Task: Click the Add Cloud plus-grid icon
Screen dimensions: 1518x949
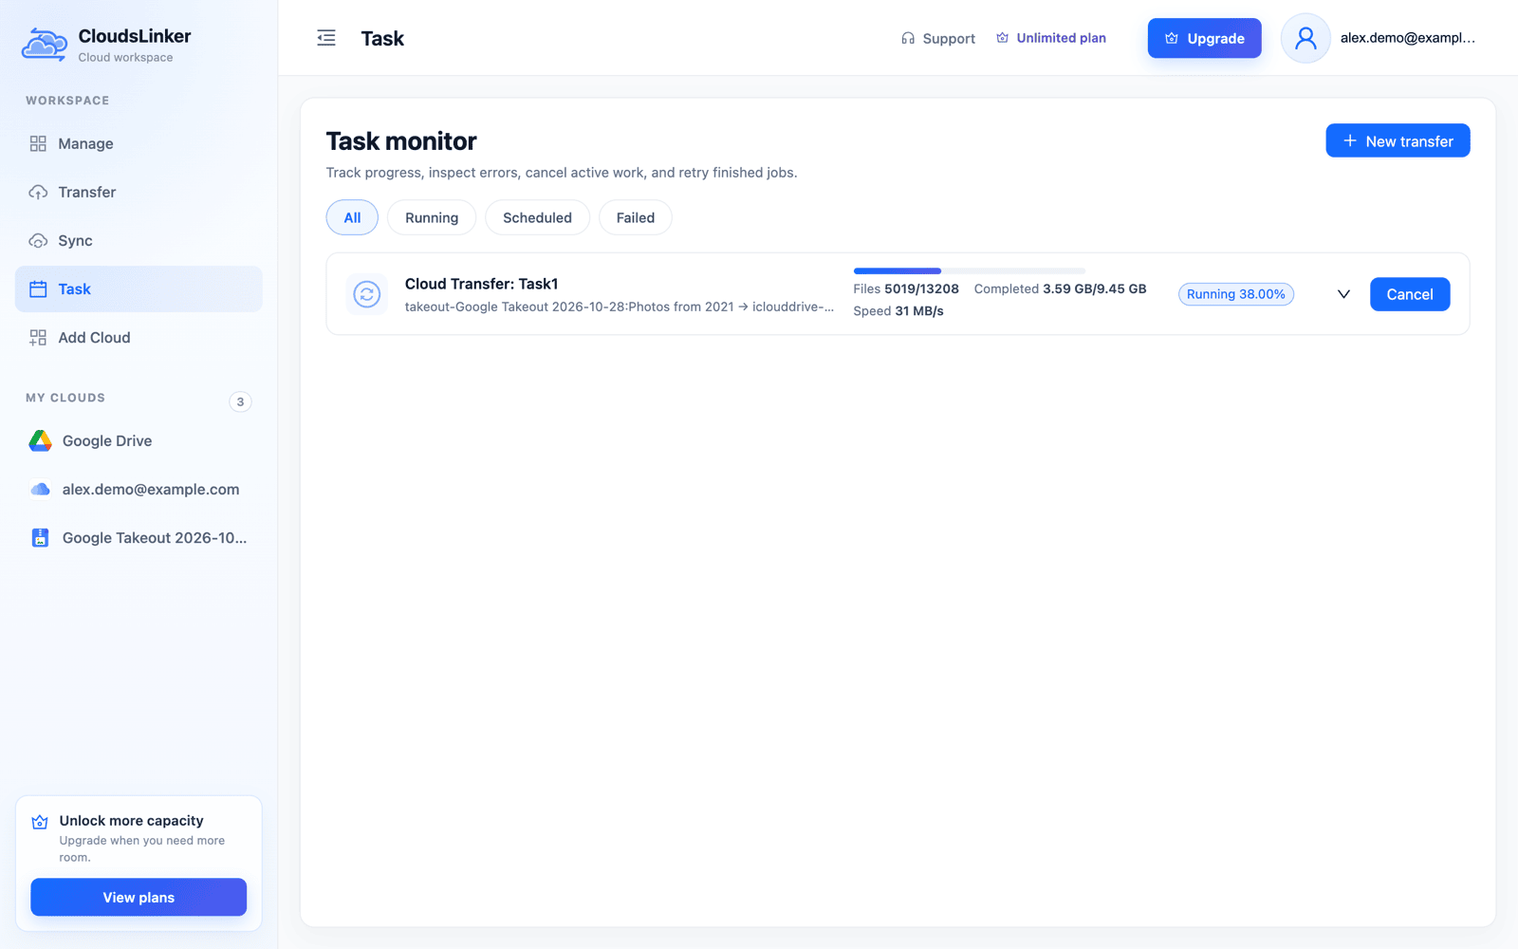Action: coord(38,337)
